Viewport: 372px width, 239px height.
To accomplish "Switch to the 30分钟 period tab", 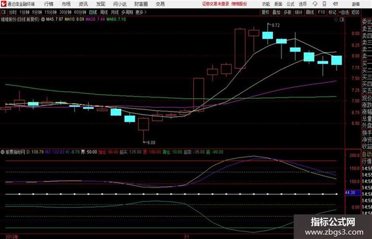I will click(x=65, y=12).
